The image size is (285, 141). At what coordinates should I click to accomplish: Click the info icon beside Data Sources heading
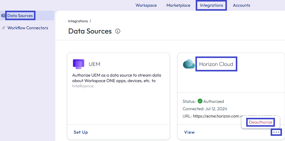118,31
